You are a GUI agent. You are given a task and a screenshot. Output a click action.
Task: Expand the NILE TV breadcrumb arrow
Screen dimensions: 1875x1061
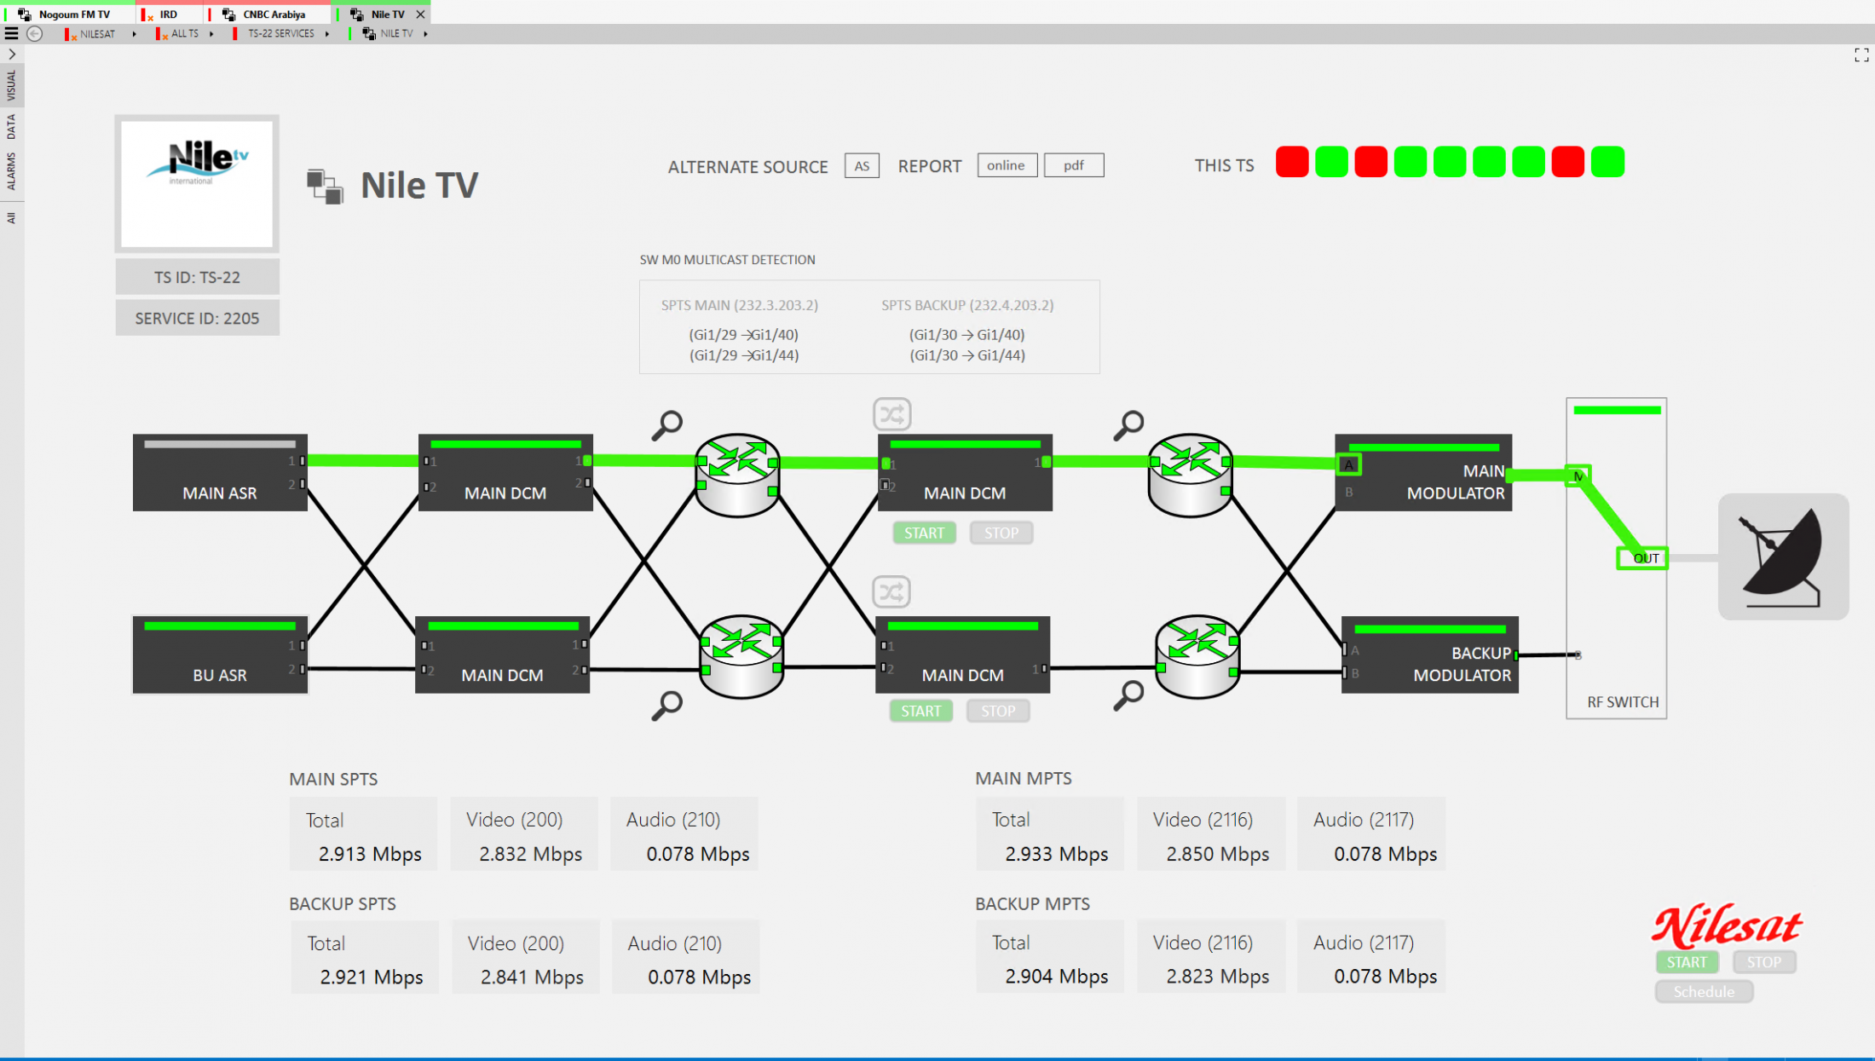425,34
